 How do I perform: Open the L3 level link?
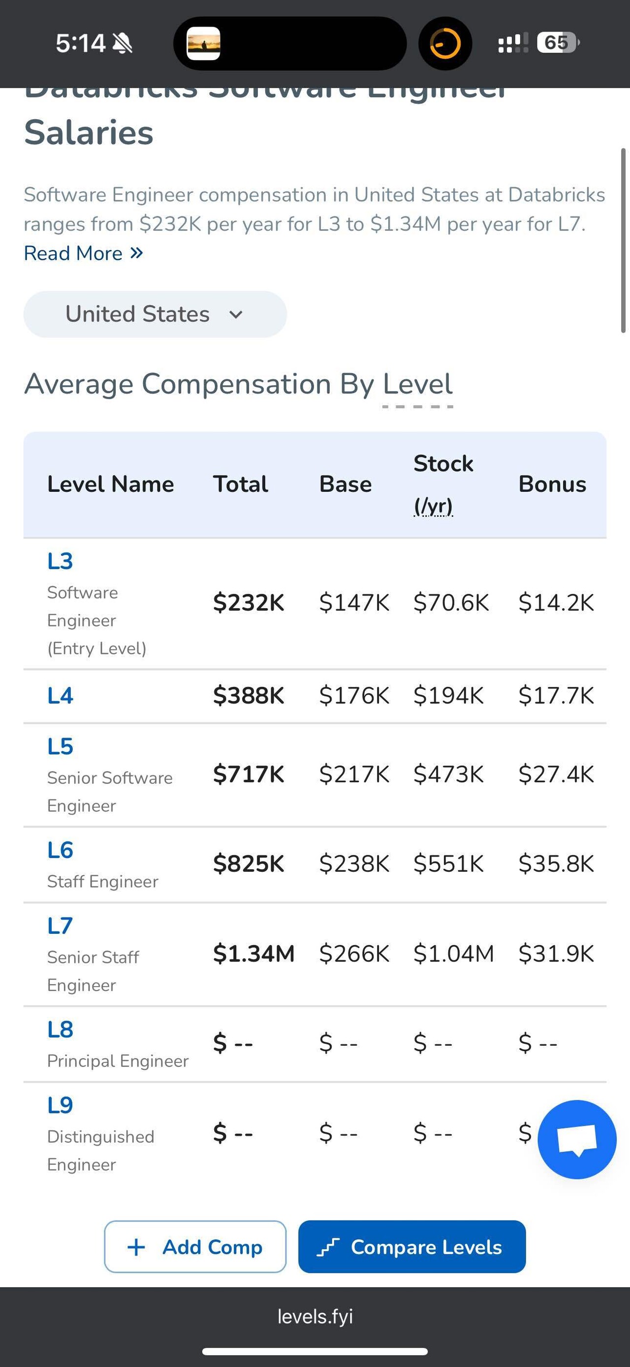click(x=60, y=561)
